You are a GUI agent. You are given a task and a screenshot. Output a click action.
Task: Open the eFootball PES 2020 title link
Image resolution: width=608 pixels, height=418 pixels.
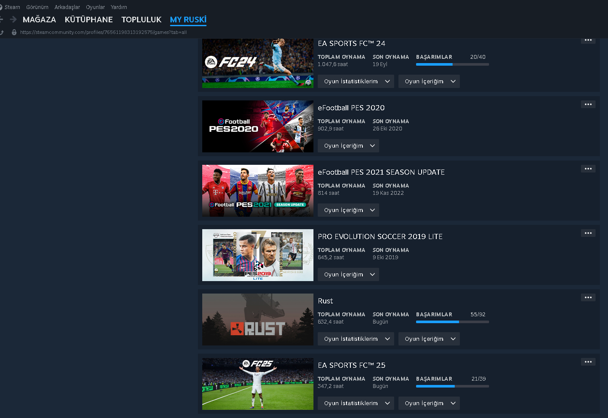point(351,108)
